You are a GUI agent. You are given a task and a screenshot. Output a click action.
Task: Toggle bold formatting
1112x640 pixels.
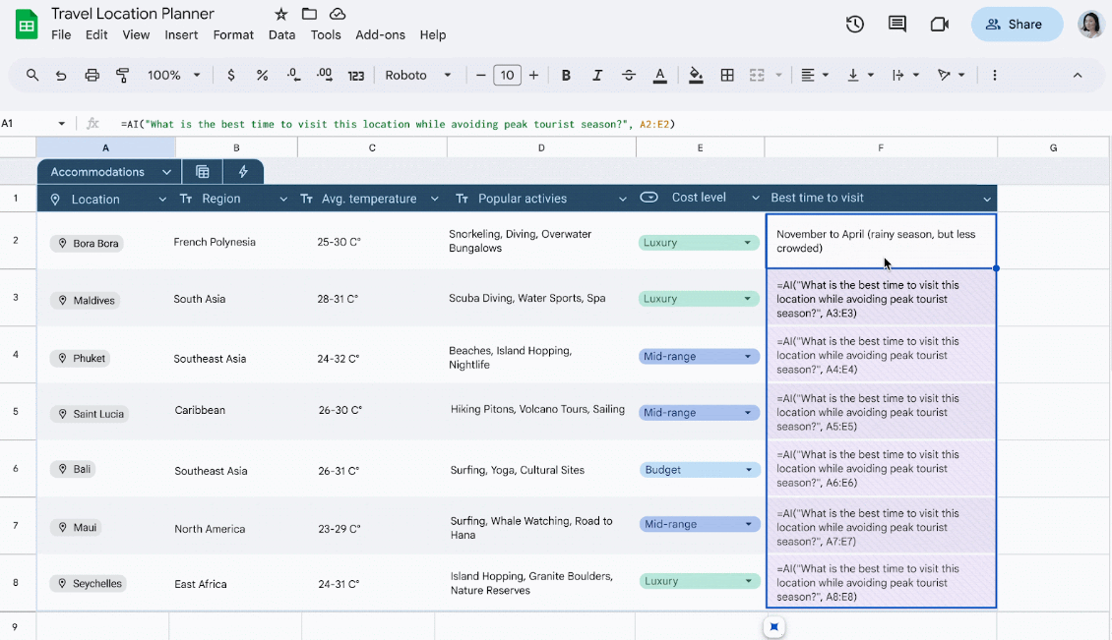tap(566, 76)
